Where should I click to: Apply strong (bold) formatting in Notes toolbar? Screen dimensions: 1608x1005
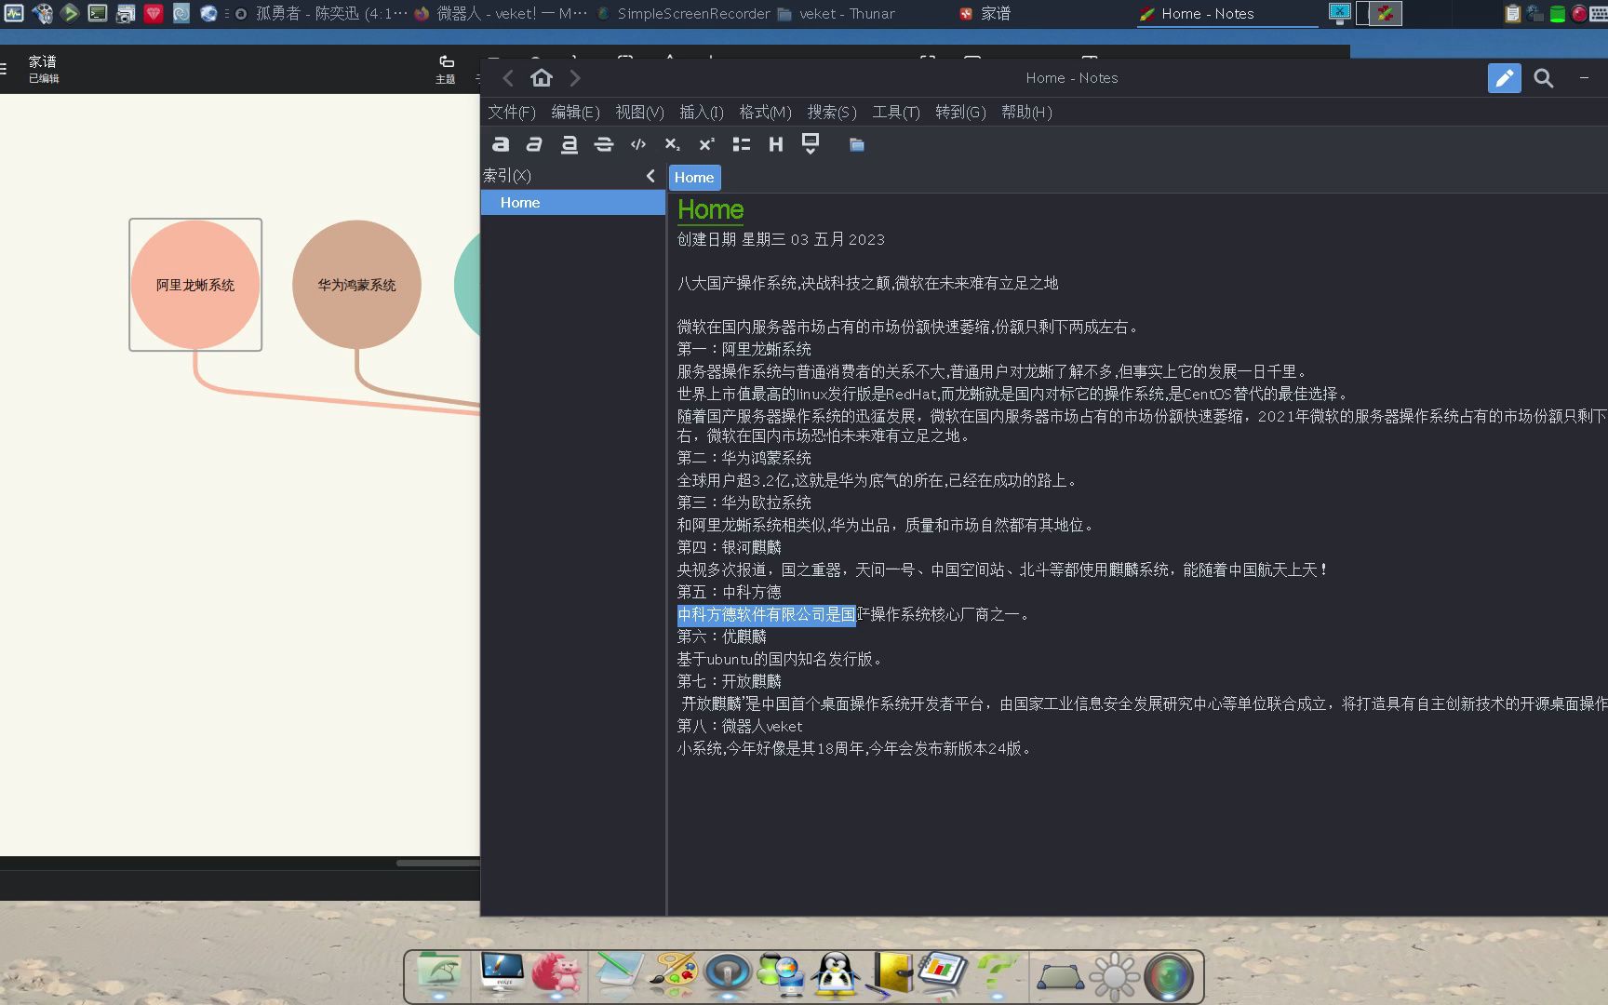[x=501, y=144]
